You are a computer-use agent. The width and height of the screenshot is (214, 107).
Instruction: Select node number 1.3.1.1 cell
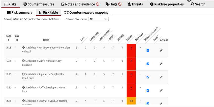(8, 61)
